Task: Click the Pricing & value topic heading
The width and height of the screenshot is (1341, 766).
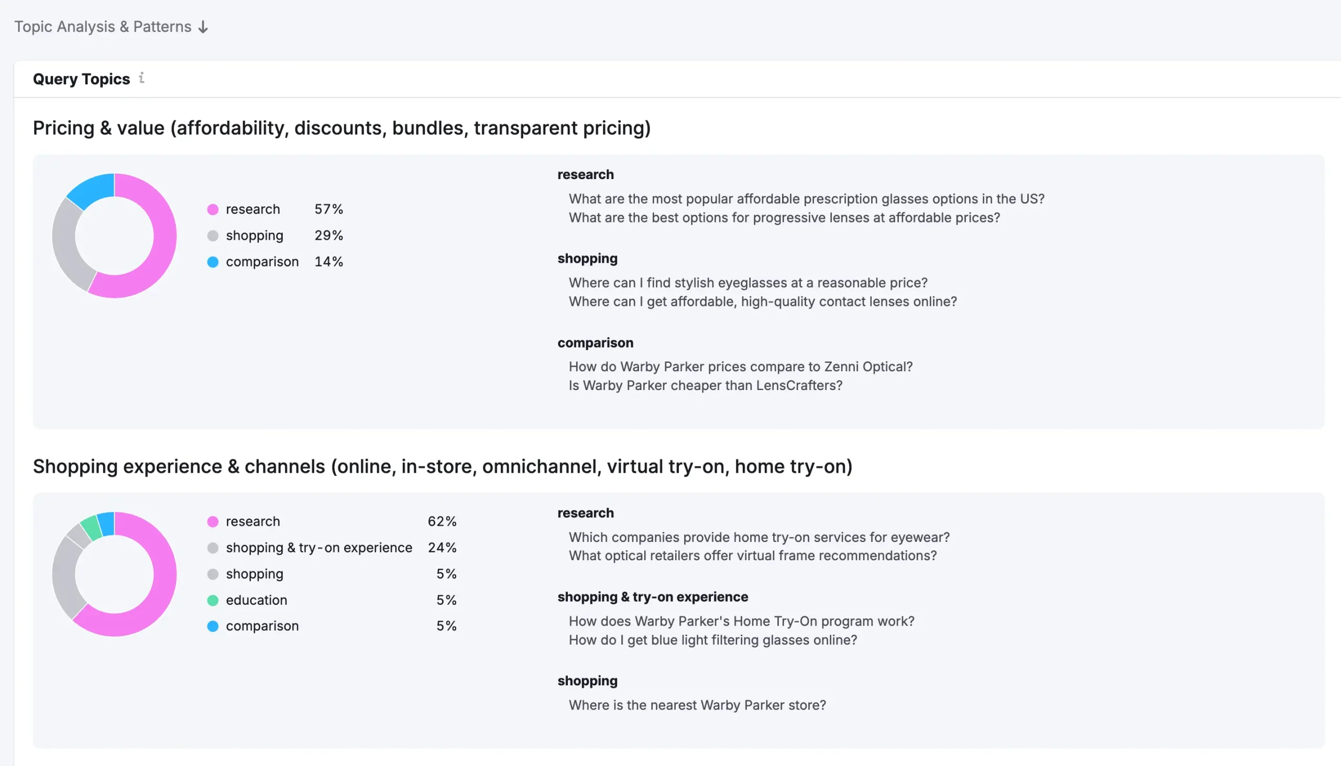Action: 342,128
